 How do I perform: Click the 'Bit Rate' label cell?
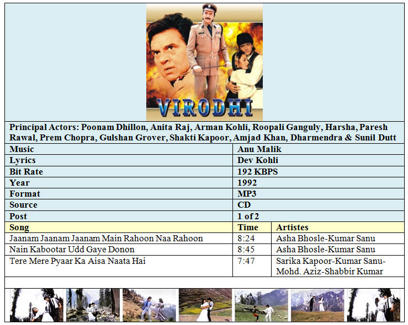(x=119, y=172)
